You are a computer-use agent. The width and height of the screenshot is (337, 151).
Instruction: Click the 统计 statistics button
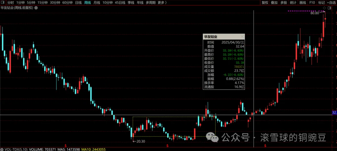pos(293,2)
